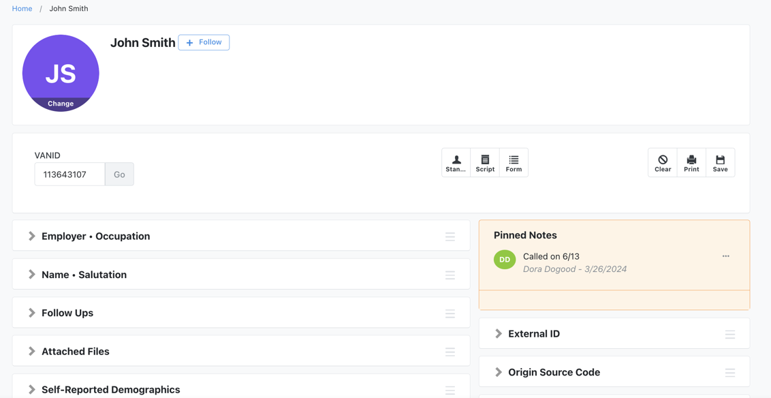The width and height of the screenshot is (771, 398).
Task: Follow John Smith's profile
Action: point(203,42)
